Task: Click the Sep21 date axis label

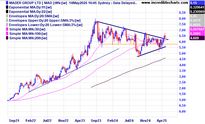Action: click(x=14, y=121)
